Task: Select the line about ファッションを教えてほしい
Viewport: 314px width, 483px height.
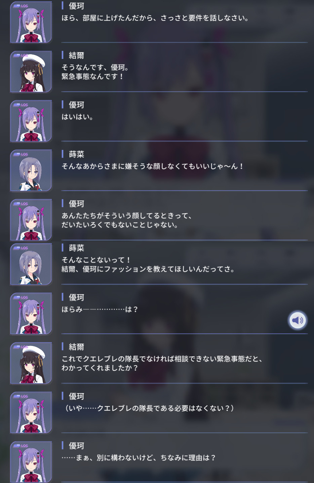Action: 148,269
